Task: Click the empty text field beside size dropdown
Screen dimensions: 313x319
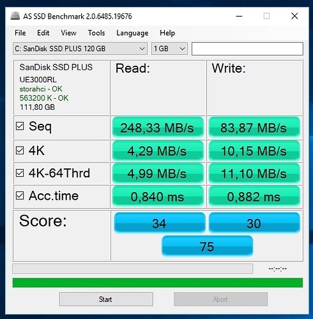Action: click(247, 48)
